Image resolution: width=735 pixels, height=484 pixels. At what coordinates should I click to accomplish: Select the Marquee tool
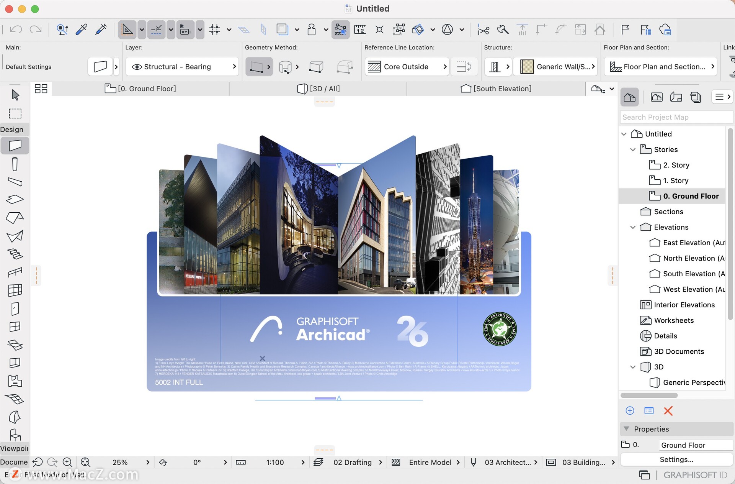[15, 113]
